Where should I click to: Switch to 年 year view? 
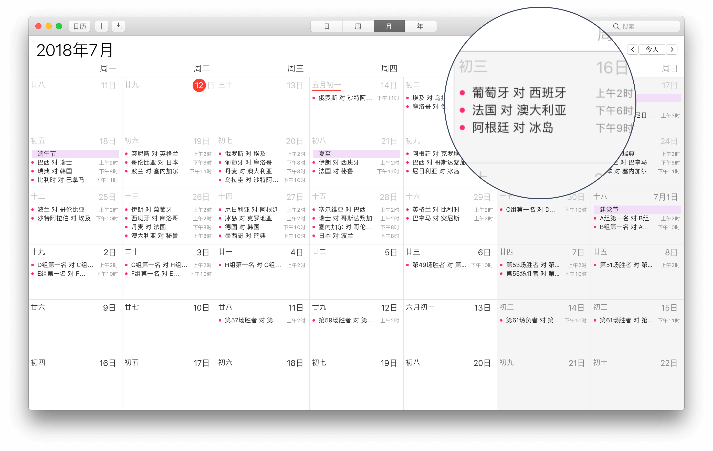(421, 26)
